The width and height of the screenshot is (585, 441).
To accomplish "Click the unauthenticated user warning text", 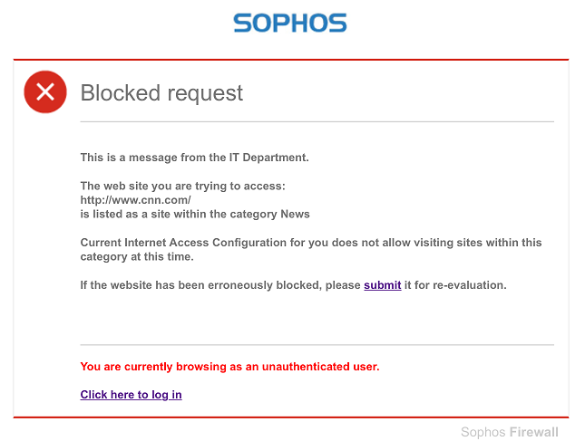I will click(x=229, y=367).
